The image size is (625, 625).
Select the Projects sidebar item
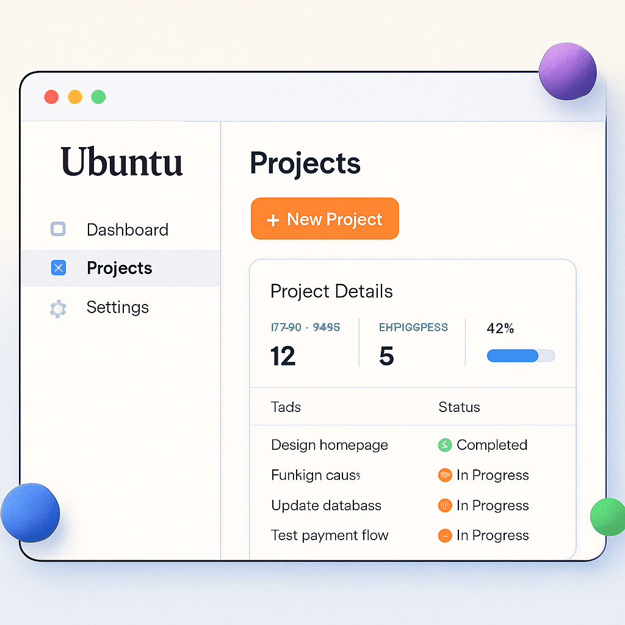[121, 268]
